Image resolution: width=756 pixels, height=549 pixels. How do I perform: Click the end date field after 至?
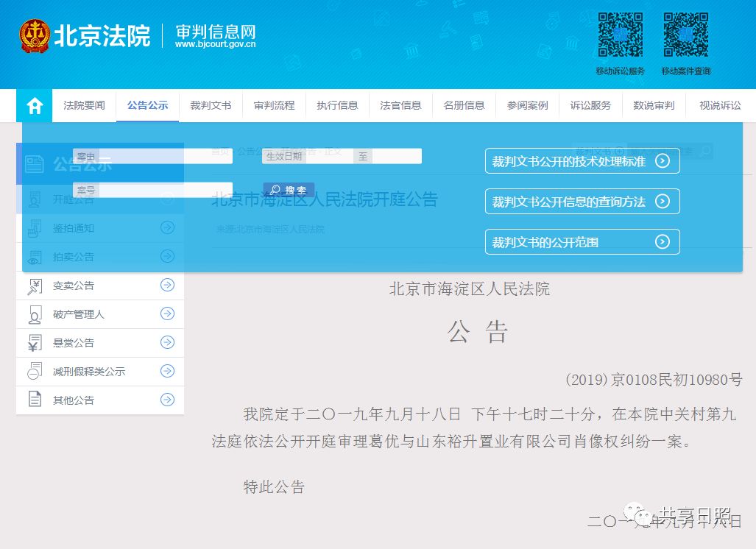click(x=397, y=156)
